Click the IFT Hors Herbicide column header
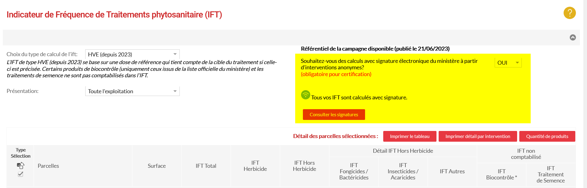The width and height of the screenshot is (587, 188). pyautogui.click(x=304, y=166)
